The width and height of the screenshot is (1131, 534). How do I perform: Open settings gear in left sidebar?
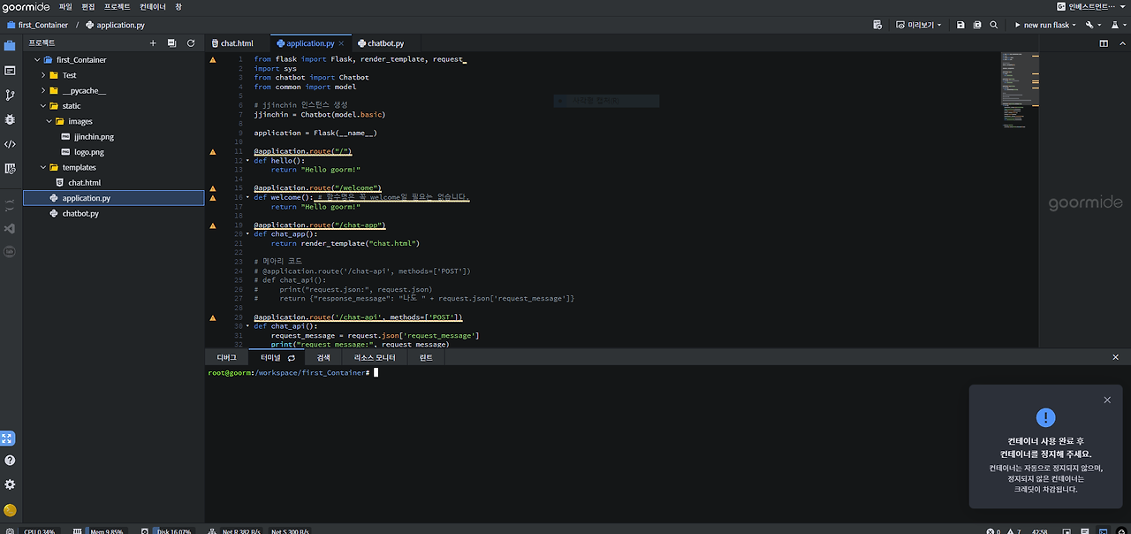(x=10, y=484)
